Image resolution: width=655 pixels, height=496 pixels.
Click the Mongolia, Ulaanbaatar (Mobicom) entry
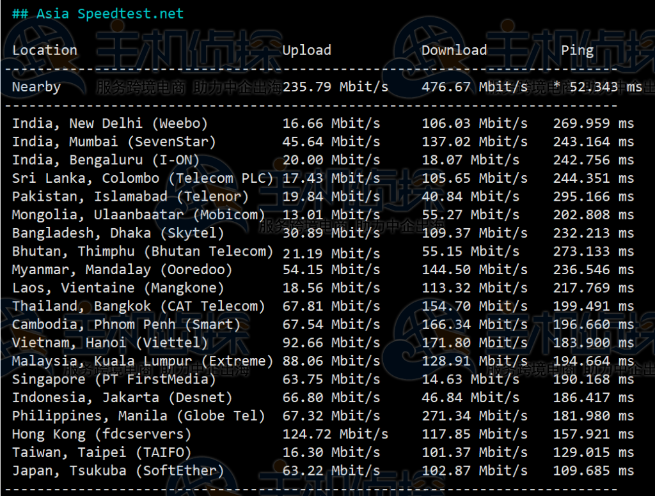(138, 215)
